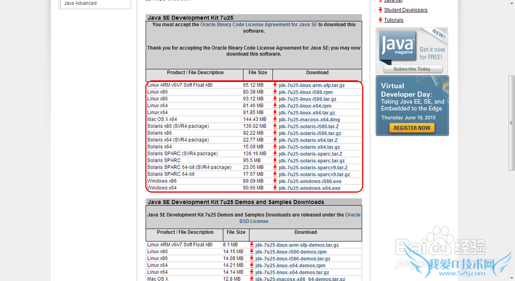Download jdk-7u25-linux-x64-demos.rpm file link
Screen dimensions: 515x281
pos(290,266)
